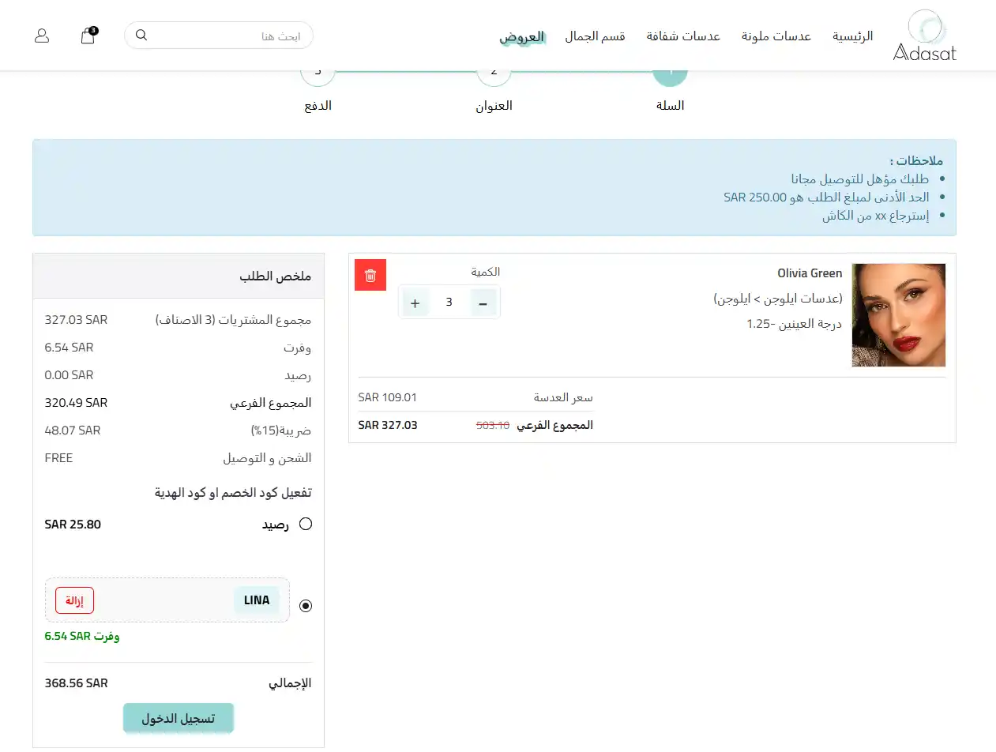Click the quantity value 3 field
996x752 pixels.
coord(449,303)
